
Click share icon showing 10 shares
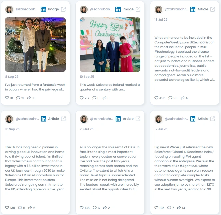pos(29,98)
